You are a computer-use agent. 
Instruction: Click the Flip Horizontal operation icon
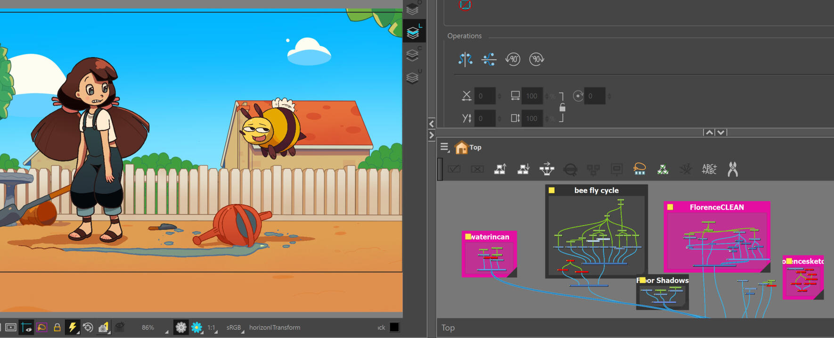(465, 59)
